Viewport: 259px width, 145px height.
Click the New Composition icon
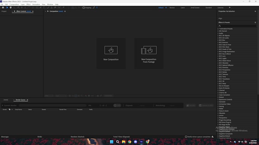(111, 50)
